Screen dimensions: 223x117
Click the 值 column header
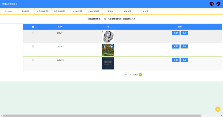pyautogui.click(x=108, y=27)
